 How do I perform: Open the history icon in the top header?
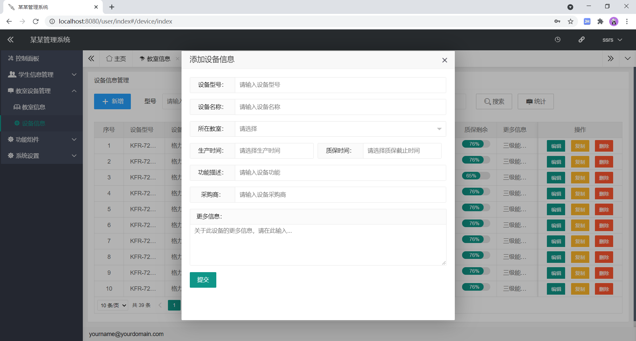point(557,39)
